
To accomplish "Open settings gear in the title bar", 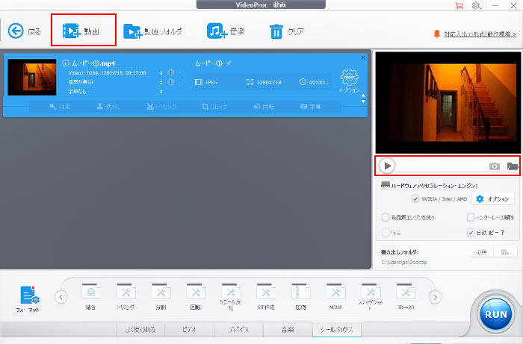I will pyautogui.click(x=477, y=5).
